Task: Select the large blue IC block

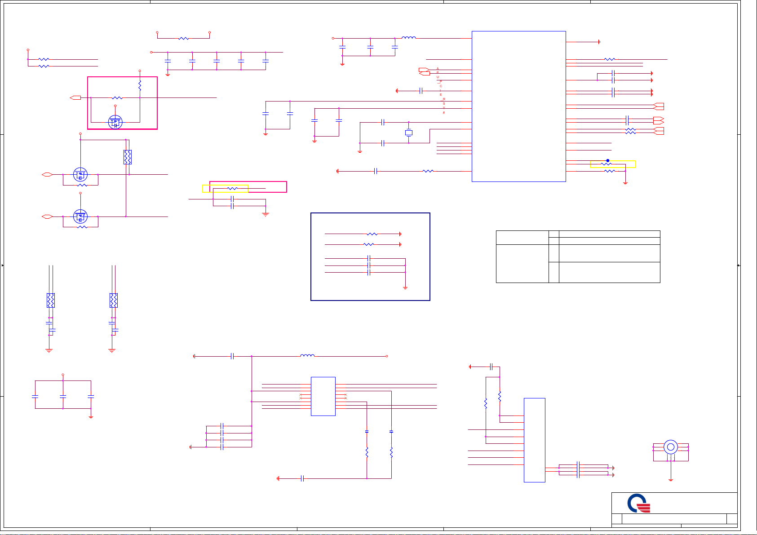Action: click(518, 106)
